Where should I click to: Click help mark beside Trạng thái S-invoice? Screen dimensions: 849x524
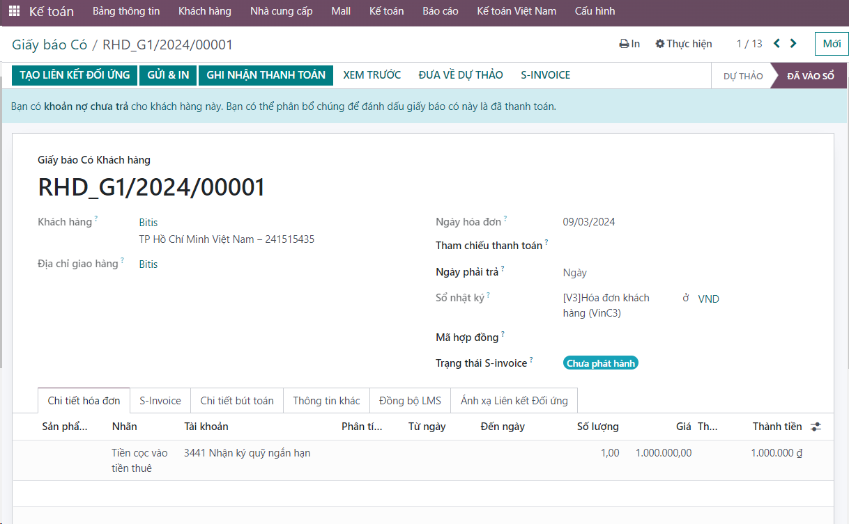click(531, 360)
